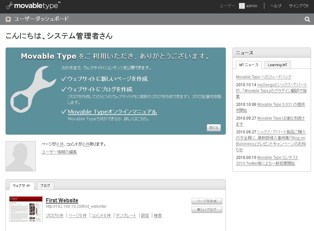Open the First Website thumbnail

[x=26, y=209]
